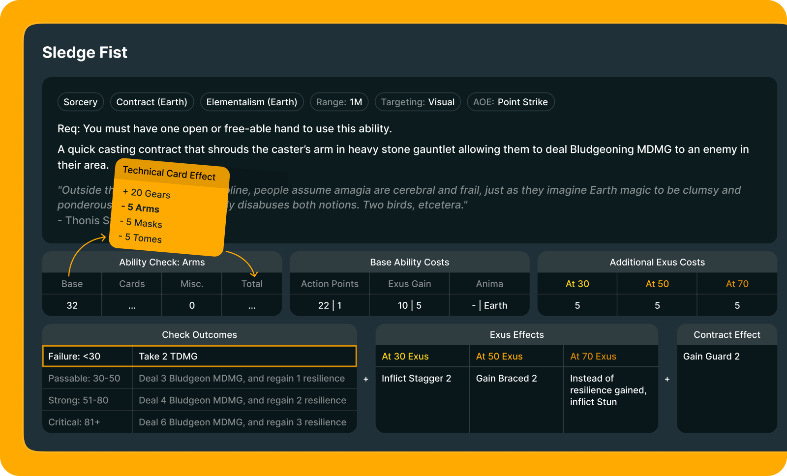Click the 'Gain Guard 2' contract effect
787x476 pixels.
711,356
